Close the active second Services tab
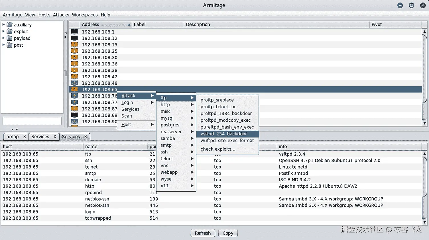 pos(86,137)
